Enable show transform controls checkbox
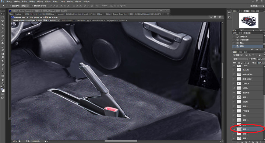Viewport: 265px width, 143px height. (x=32, y=6)
